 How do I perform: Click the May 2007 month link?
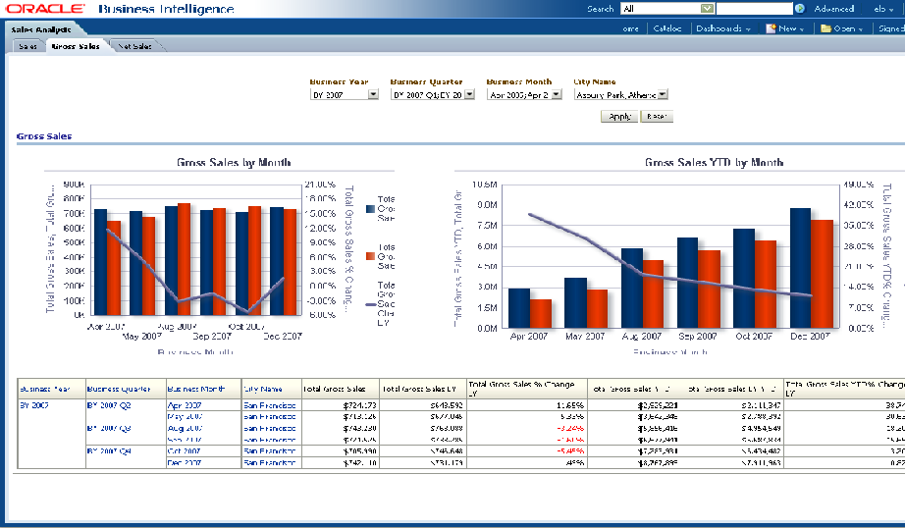tap(185, 417)
